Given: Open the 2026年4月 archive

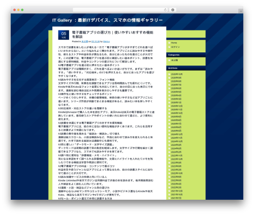Looking at the screenshot, I should click(x=176, y=96).
